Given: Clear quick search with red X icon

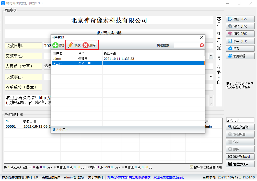Looking at the screenshot, I should click(202, 45).
